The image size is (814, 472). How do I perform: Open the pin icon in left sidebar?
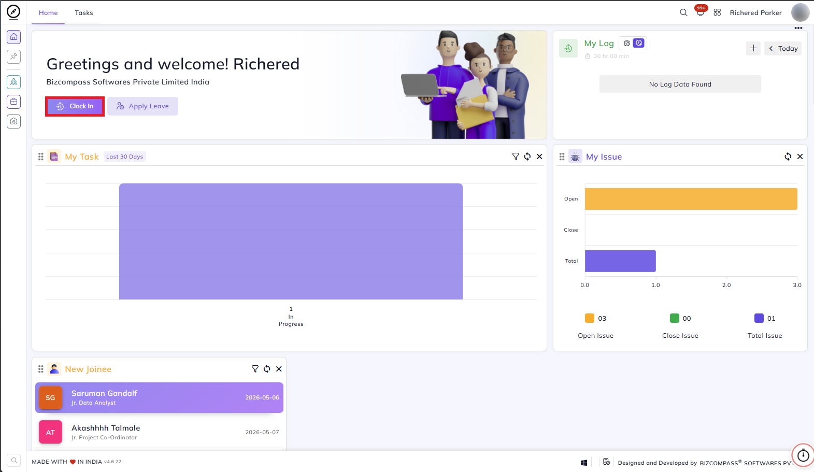(14, 56)
